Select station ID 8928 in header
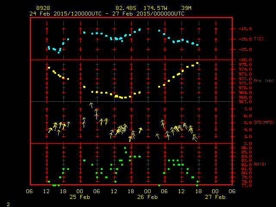This screenshot has width=276, height=207. point(42,9)
